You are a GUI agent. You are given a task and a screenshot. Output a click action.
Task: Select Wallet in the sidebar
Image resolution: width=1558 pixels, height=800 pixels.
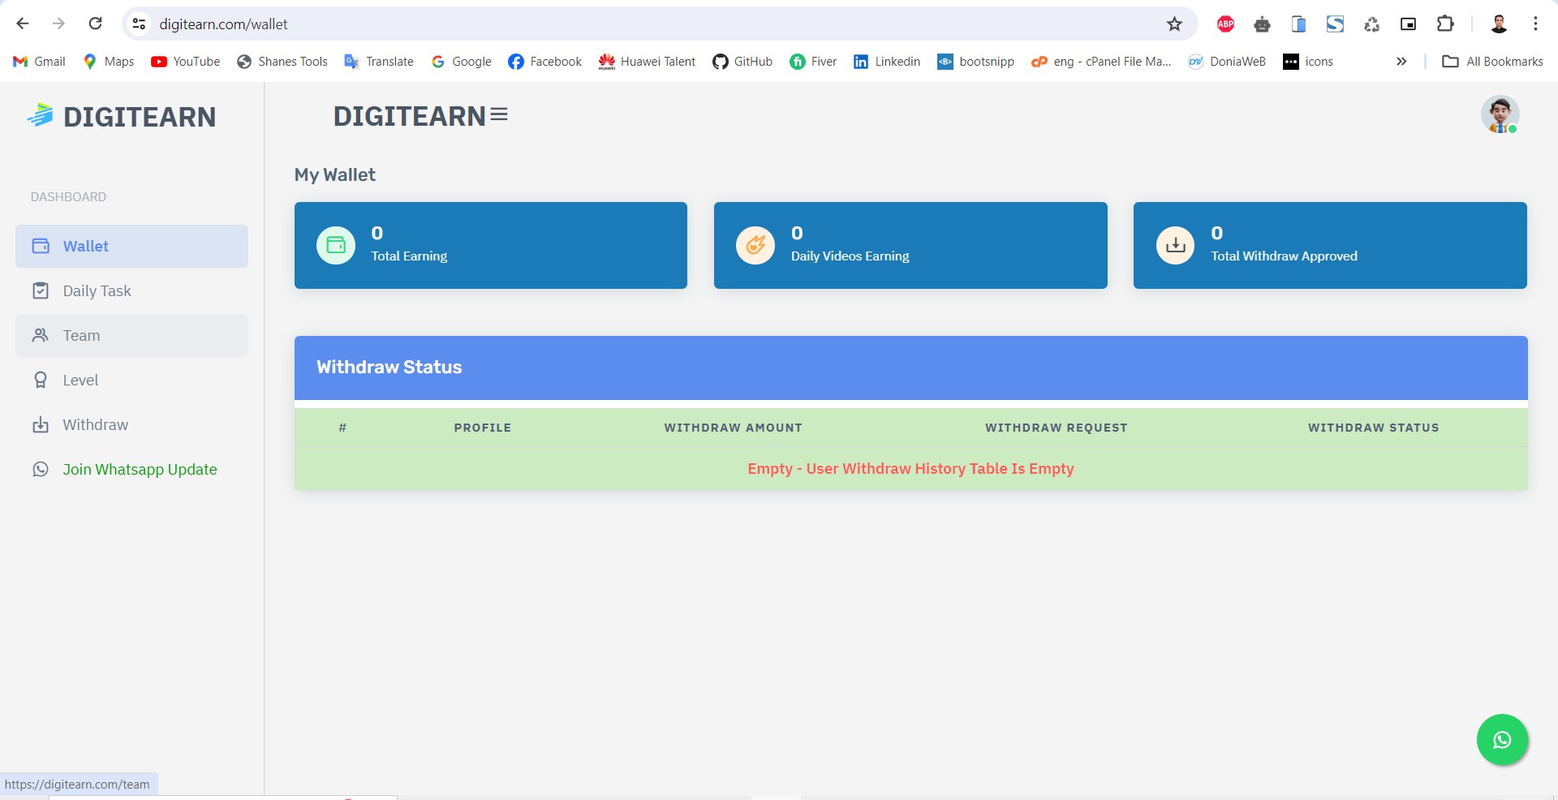click(131, 246)
